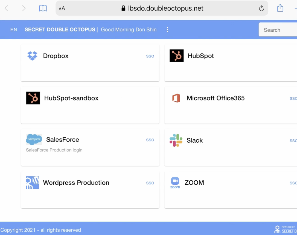Click the SalesForce cloud logo
This screenshot has width=297, height=235.
pos(34,139)
